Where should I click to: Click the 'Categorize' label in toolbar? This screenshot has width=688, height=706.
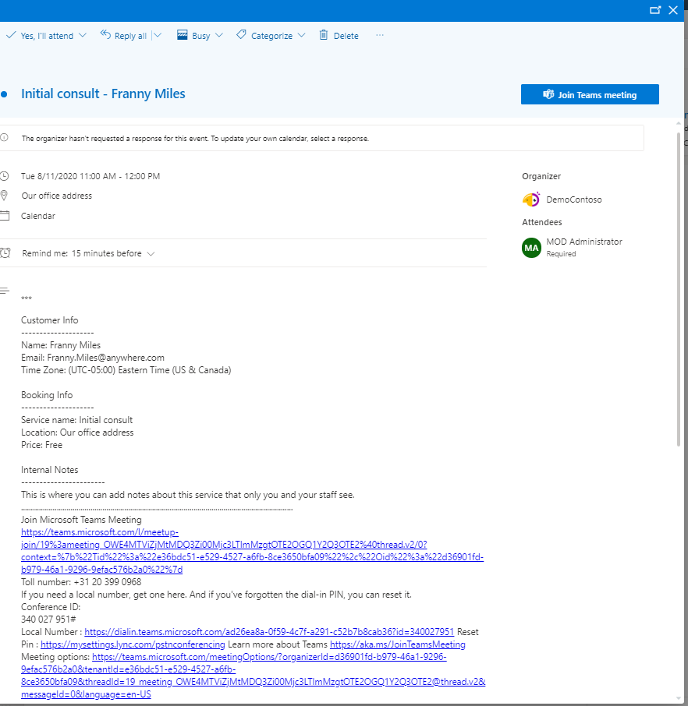[x=272, y=36]
